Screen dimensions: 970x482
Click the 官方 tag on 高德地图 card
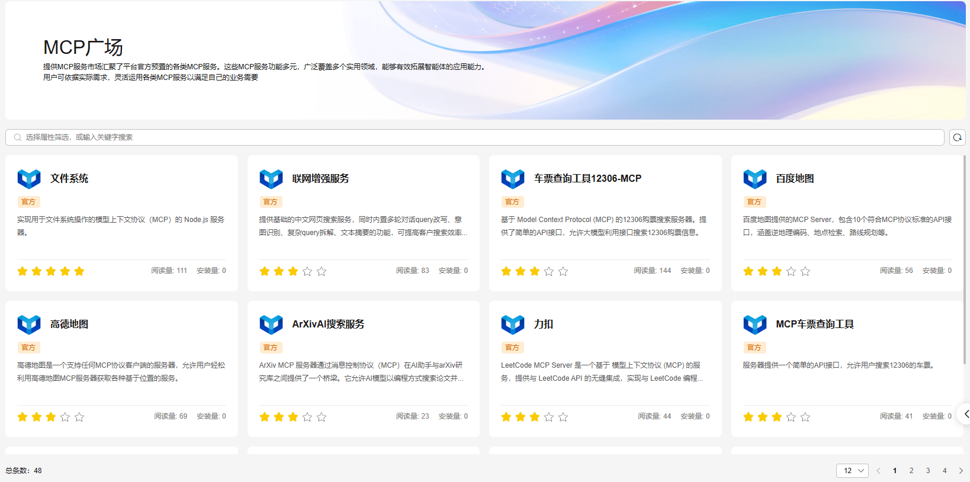pyautogui.click(x=28, y=348)
